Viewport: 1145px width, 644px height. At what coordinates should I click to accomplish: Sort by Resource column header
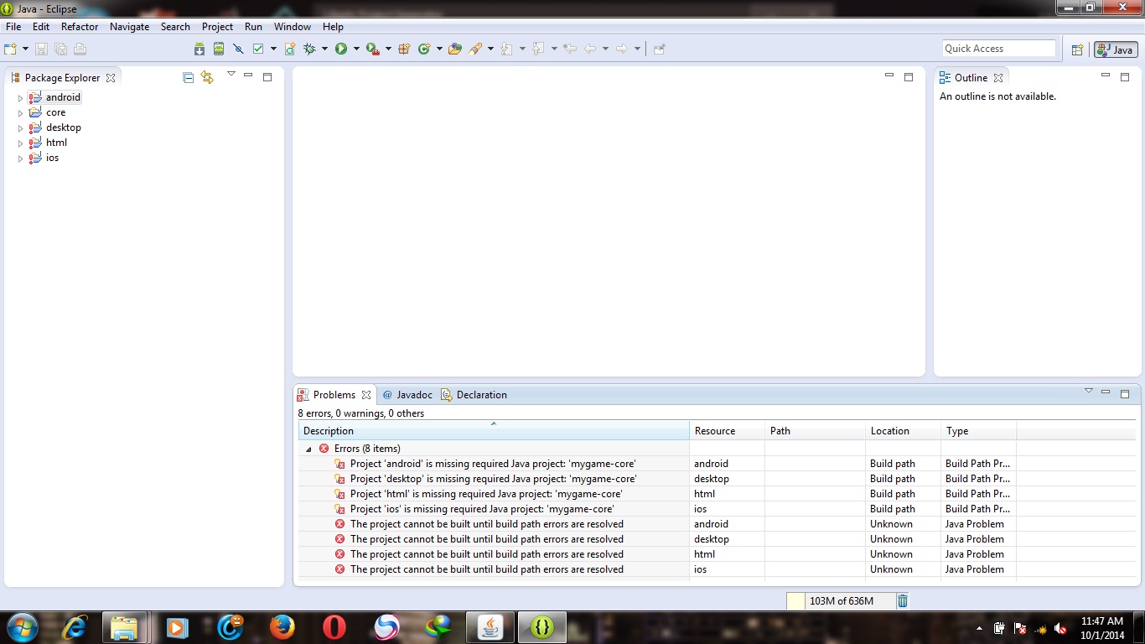click(x=727, y=431)
